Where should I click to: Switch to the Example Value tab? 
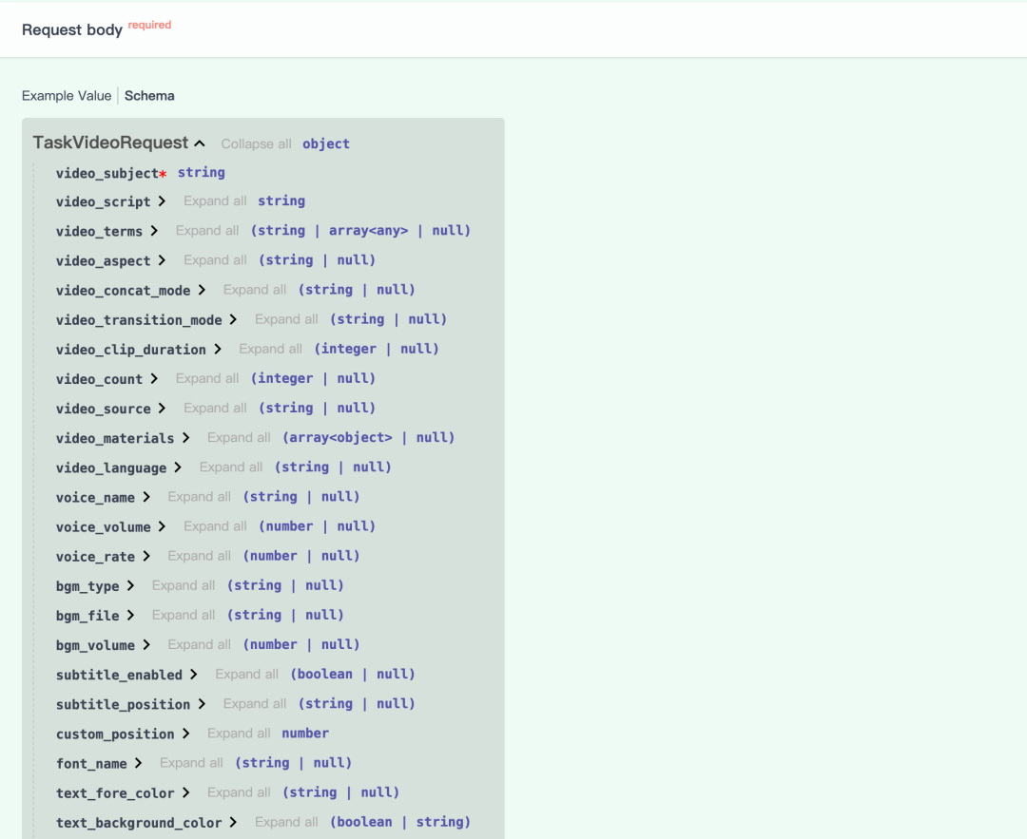(68, 96)
